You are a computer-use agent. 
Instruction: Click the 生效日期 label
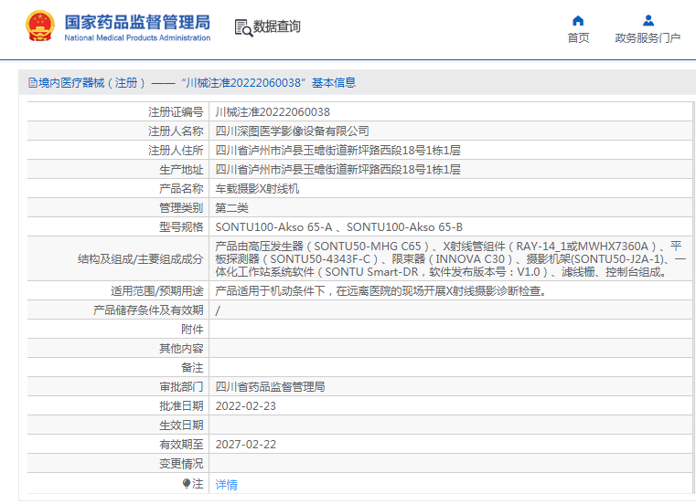point(181,425)
